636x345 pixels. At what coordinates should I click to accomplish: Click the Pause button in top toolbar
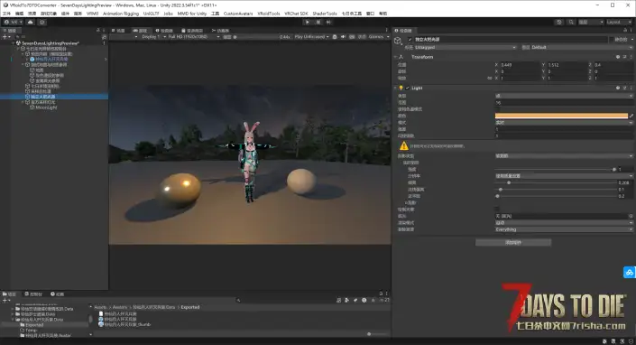coord(318,22)
